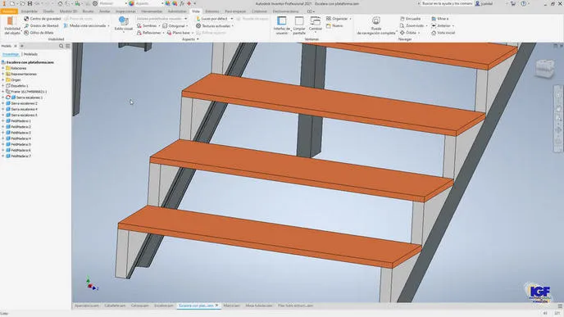Open visual settings combo box
This screenshot has width=564, height=317.
coord(161,19)
